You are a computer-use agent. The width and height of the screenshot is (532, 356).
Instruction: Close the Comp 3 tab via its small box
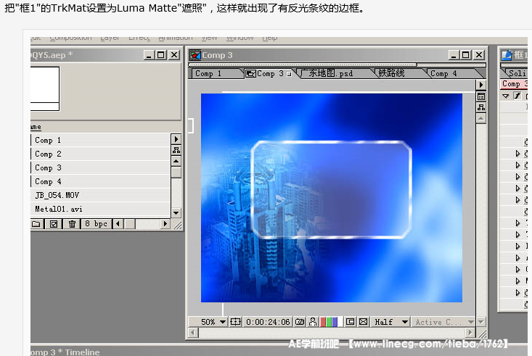pos(289,74)
